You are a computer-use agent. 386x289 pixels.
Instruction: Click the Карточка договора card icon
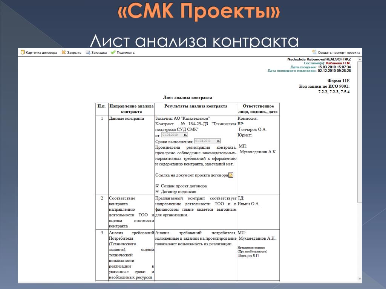click(23, 52)
